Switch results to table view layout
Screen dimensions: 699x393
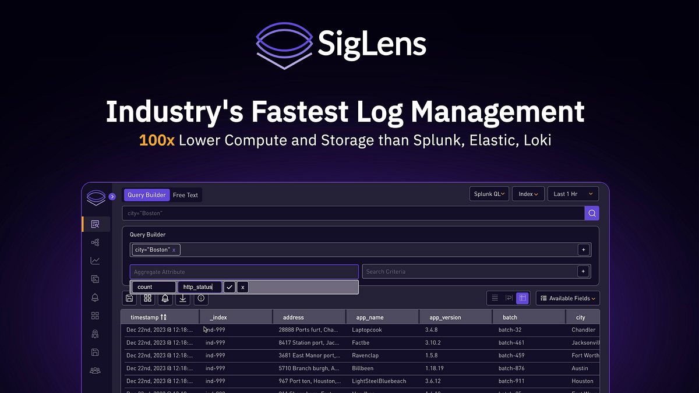pos(522,298)
